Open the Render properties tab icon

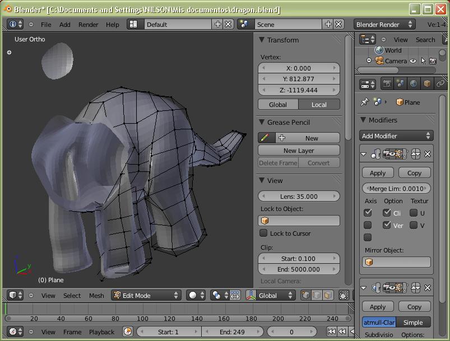tap(387, 83)
